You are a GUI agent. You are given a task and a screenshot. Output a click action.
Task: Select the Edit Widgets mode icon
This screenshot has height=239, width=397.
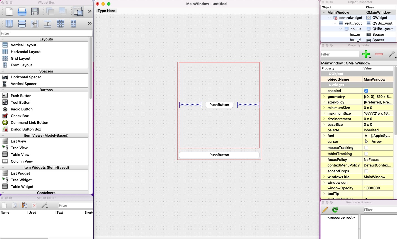(x=79, y=12)
